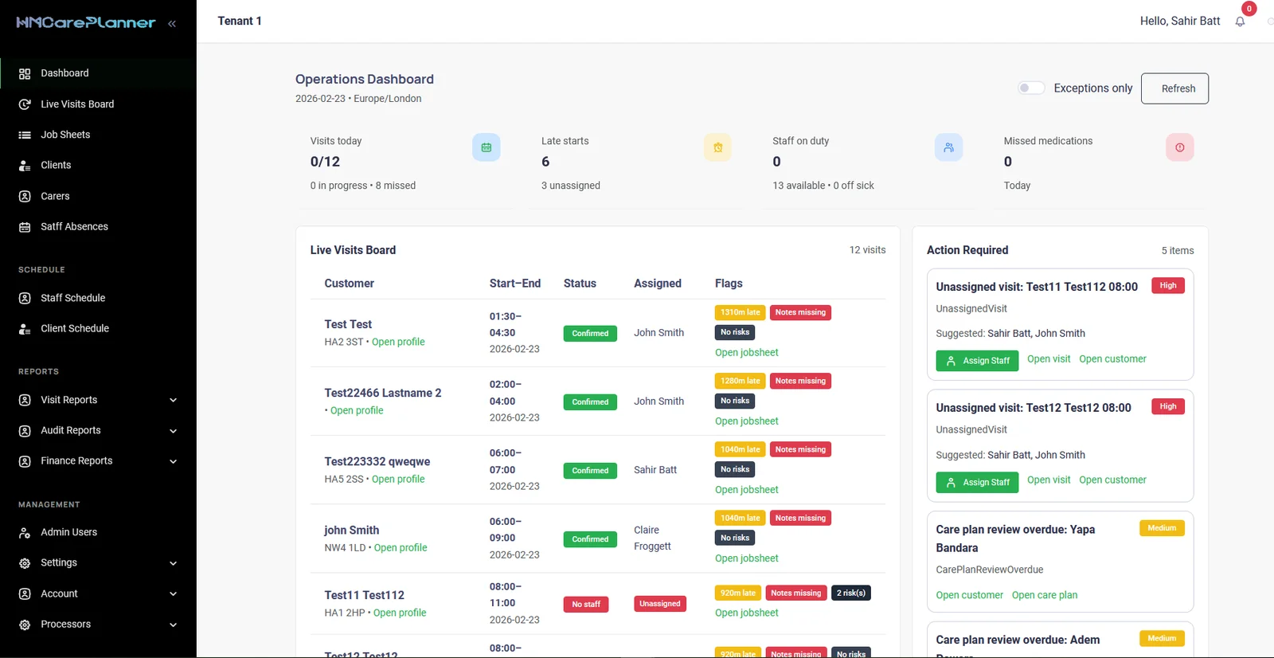This screenshot has height=658, width=1274.
Task: Expand the Visit Reports menu chevron
Action: [173, 400]
